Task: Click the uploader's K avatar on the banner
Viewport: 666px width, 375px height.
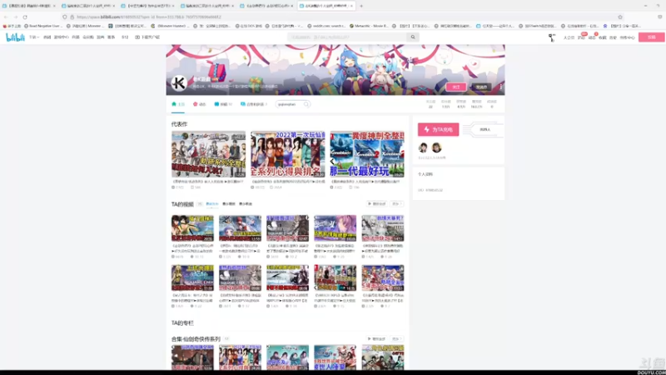Action: [179, 82]
